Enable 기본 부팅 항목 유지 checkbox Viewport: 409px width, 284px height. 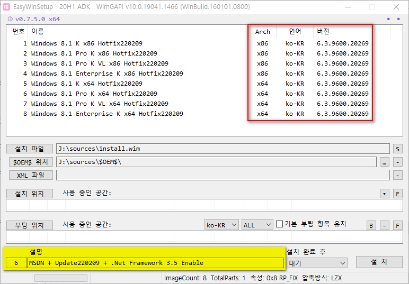coord(279,224)
